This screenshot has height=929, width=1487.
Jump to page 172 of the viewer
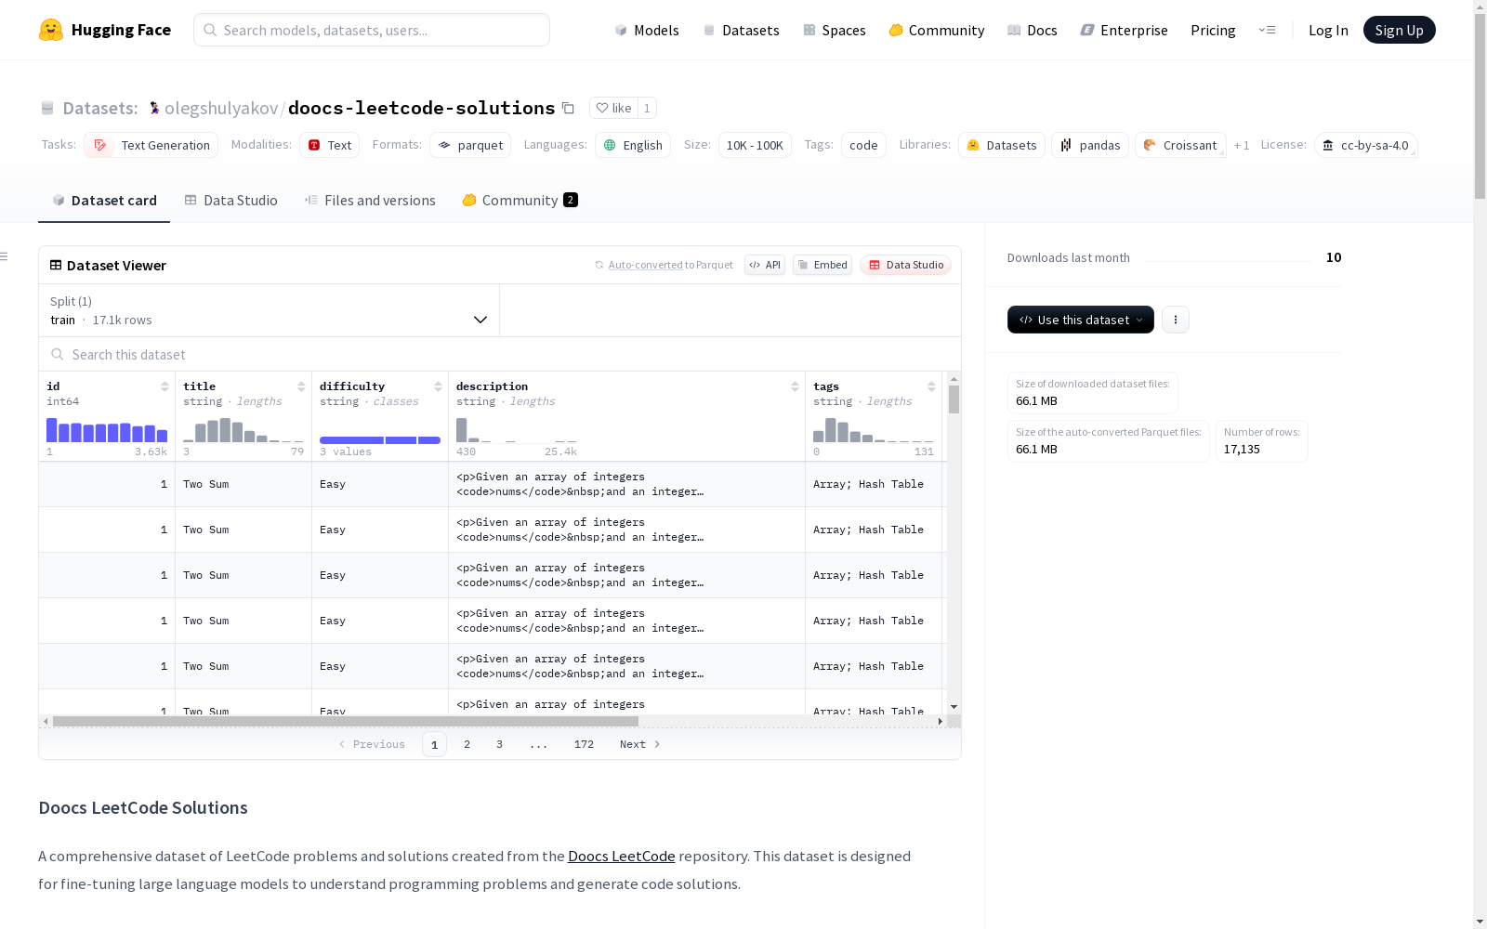click(584, 744)
